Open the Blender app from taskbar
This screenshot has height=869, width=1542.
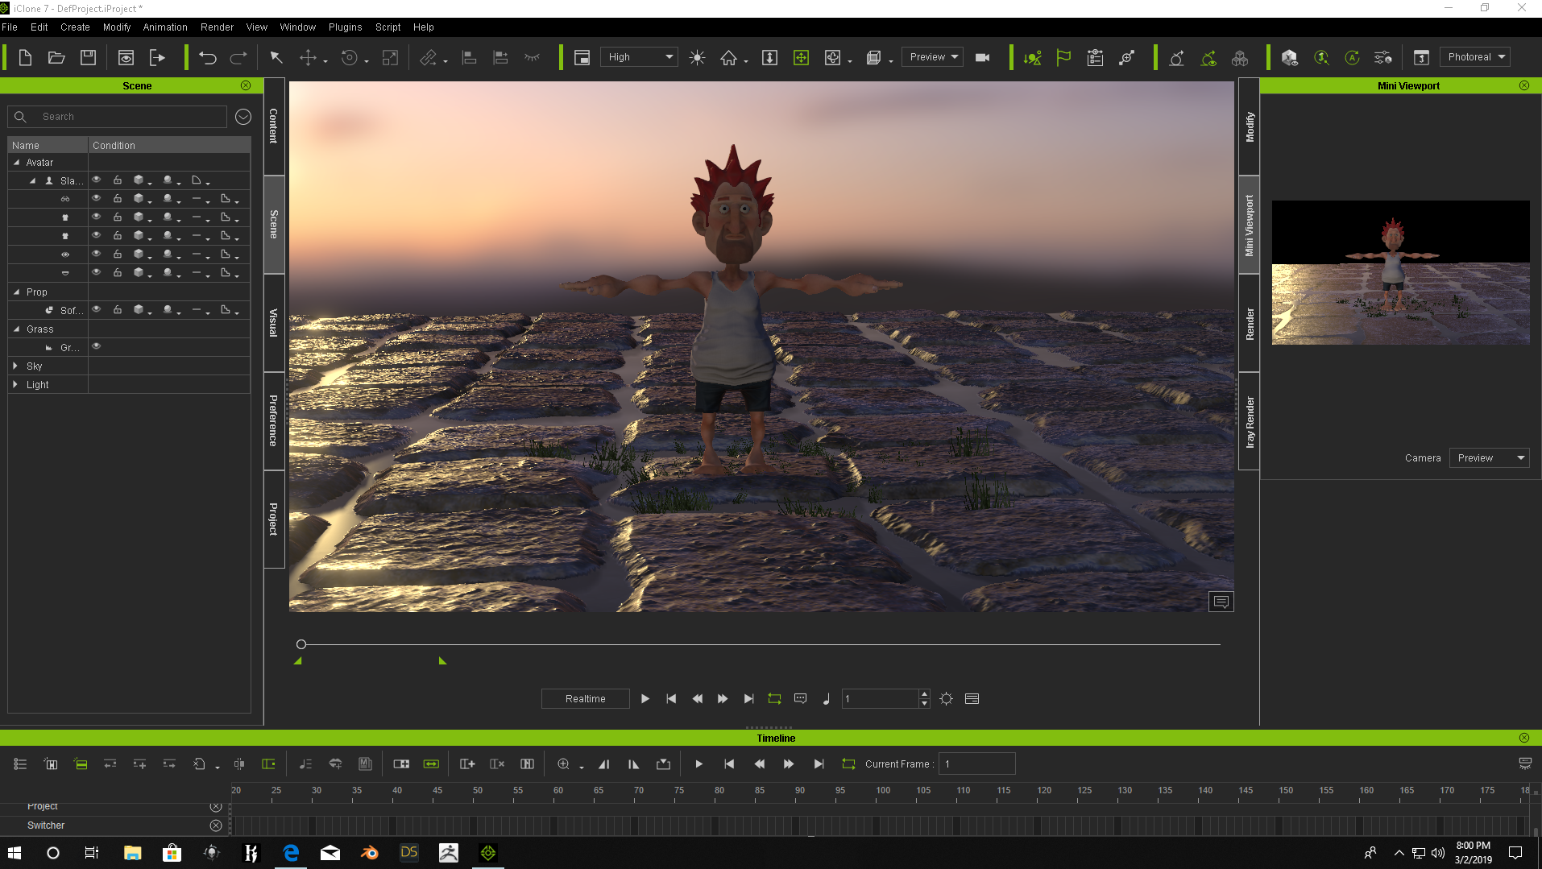370,852
